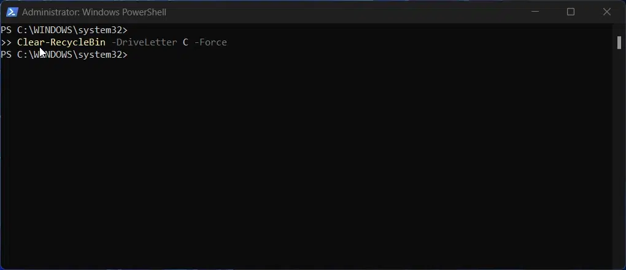This screenshot has height=270, width=626.
Task: Click the PS label on the first line
Action: point(6,30)
